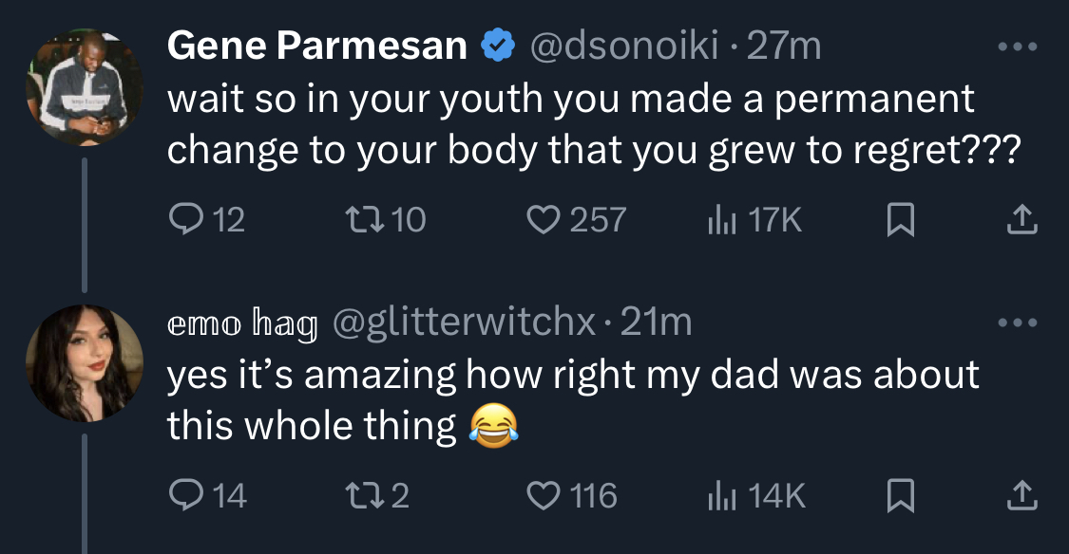Visit the @glitterwitchx handle link
Image resolution: width=1069 pixels, height=554 pixels.
pos(464,322)
